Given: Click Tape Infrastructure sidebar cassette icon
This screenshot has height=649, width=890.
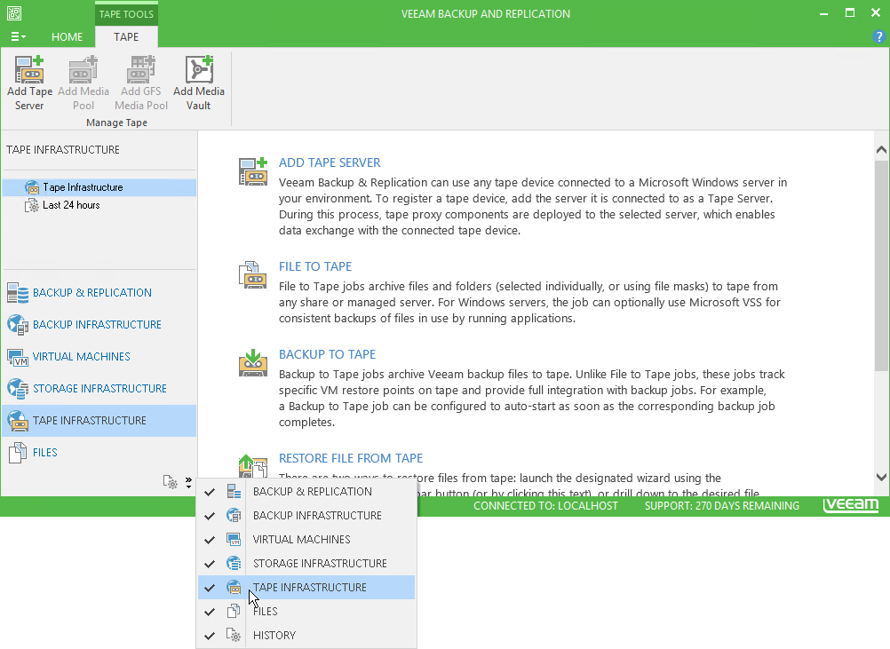Looking at the screenshot, I should point(18,420).
